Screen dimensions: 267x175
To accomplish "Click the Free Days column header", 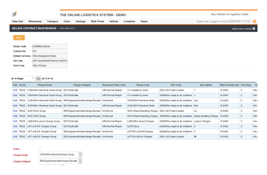I will tap(246, 85).
